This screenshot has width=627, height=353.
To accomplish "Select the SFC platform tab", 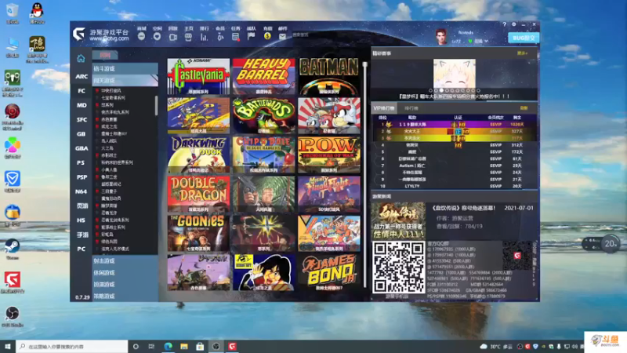I will point(82,120).
